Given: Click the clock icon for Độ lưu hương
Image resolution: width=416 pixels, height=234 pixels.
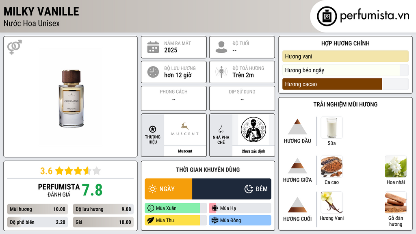Looking at the screenshot, I should [x=153, y=72].
